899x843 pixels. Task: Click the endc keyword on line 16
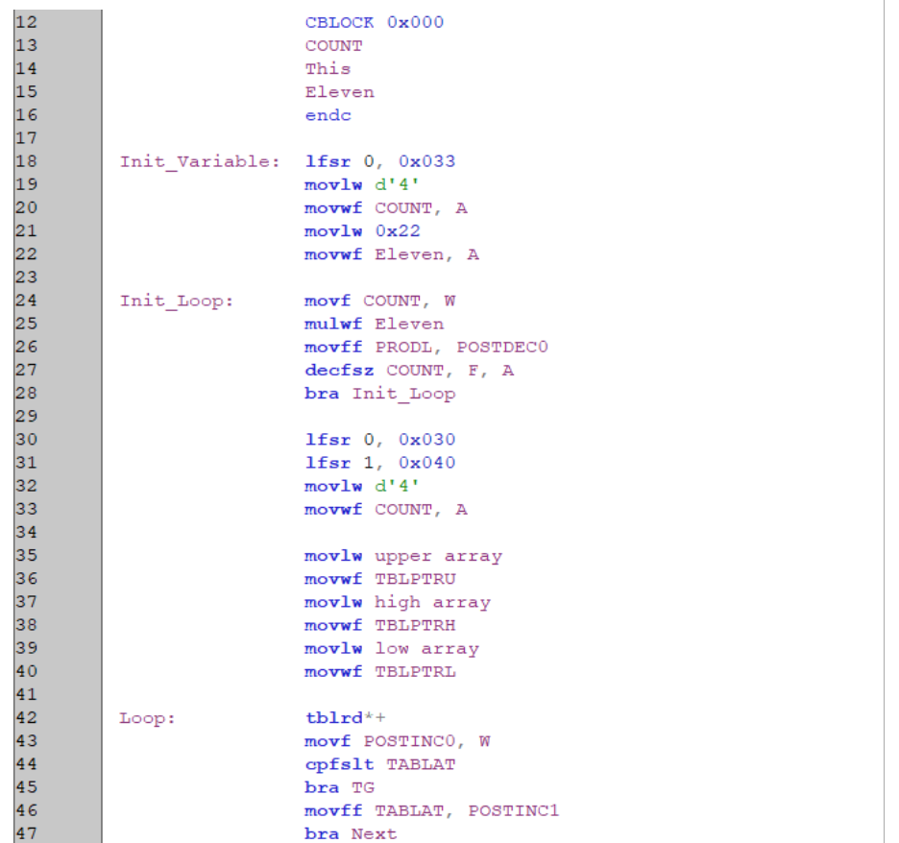click(x=328, y=115)
